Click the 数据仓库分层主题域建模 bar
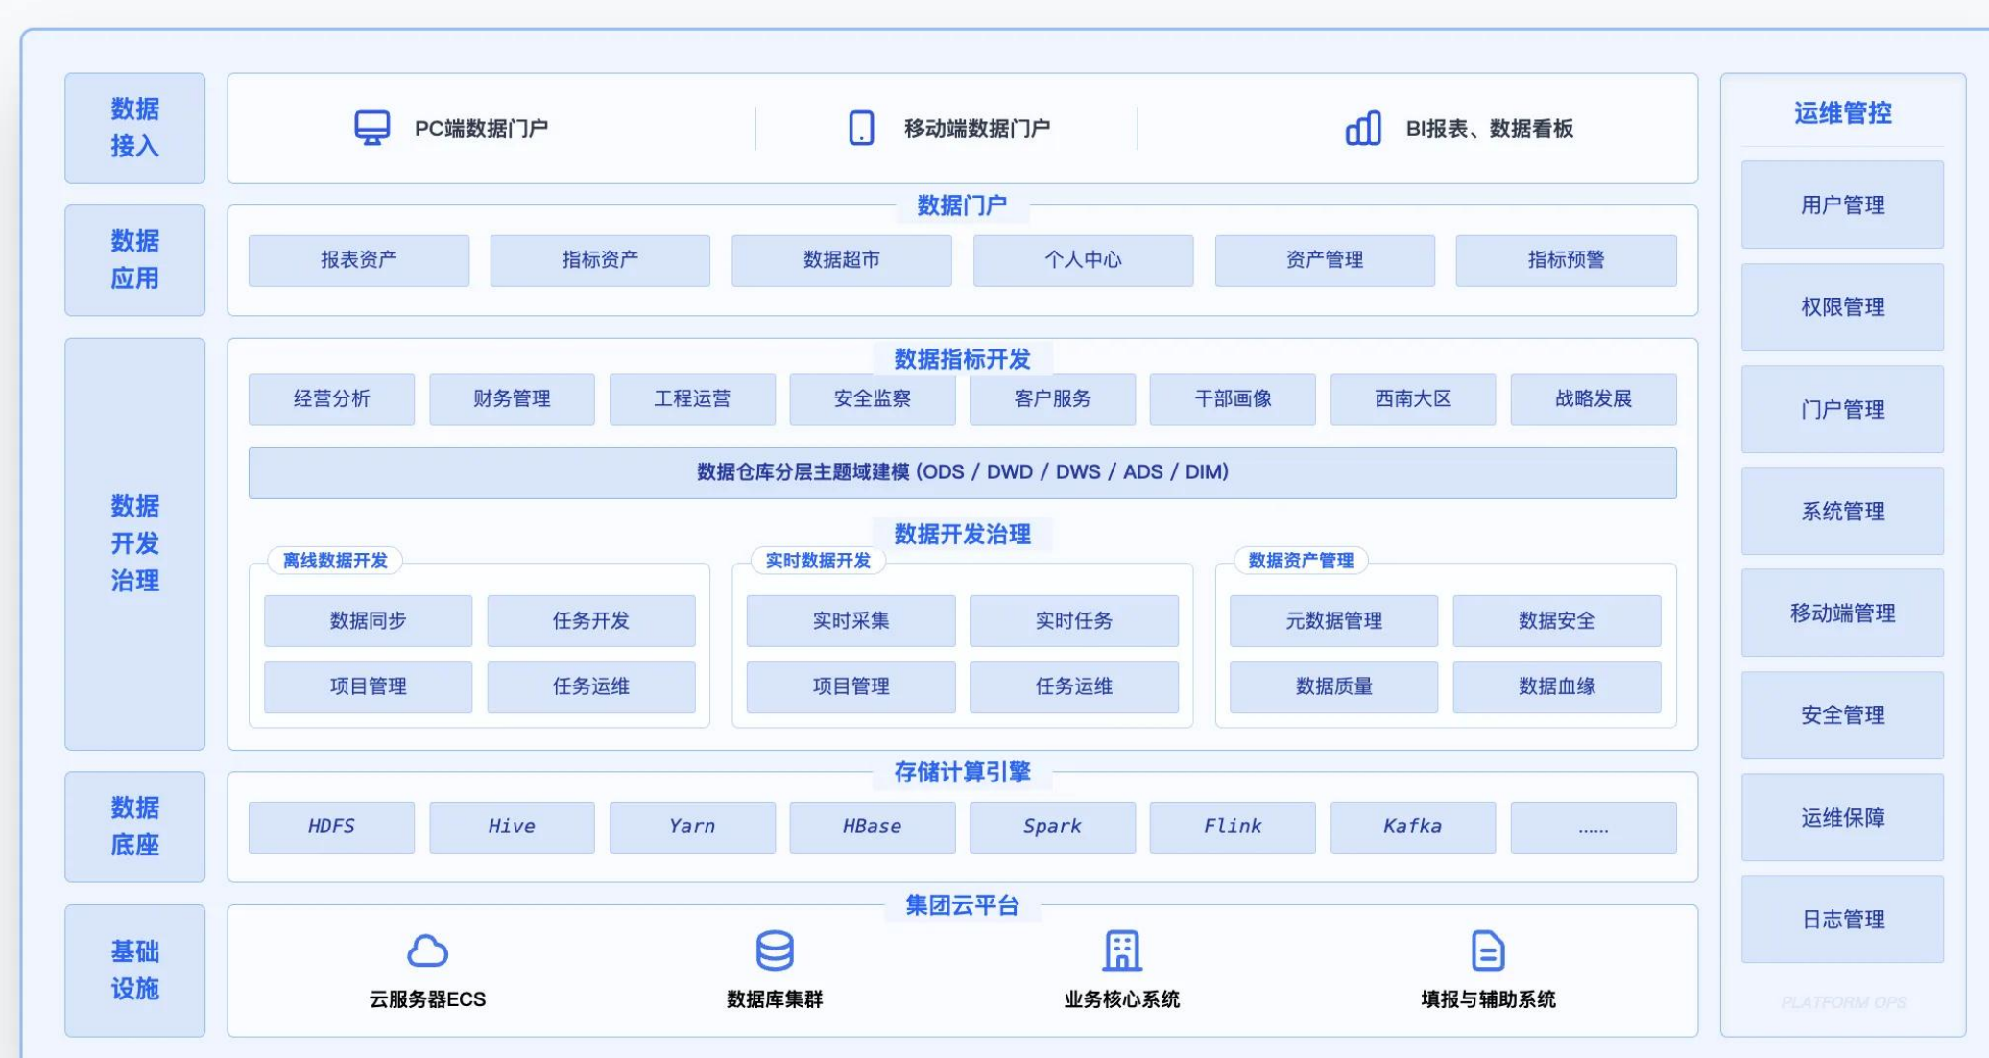This screenshot has height=1058, width=1989. (x=963, y=472)
